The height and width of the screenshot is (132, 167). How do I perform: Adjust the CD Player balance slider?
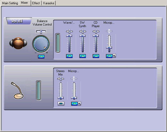[x=96, y=31]
